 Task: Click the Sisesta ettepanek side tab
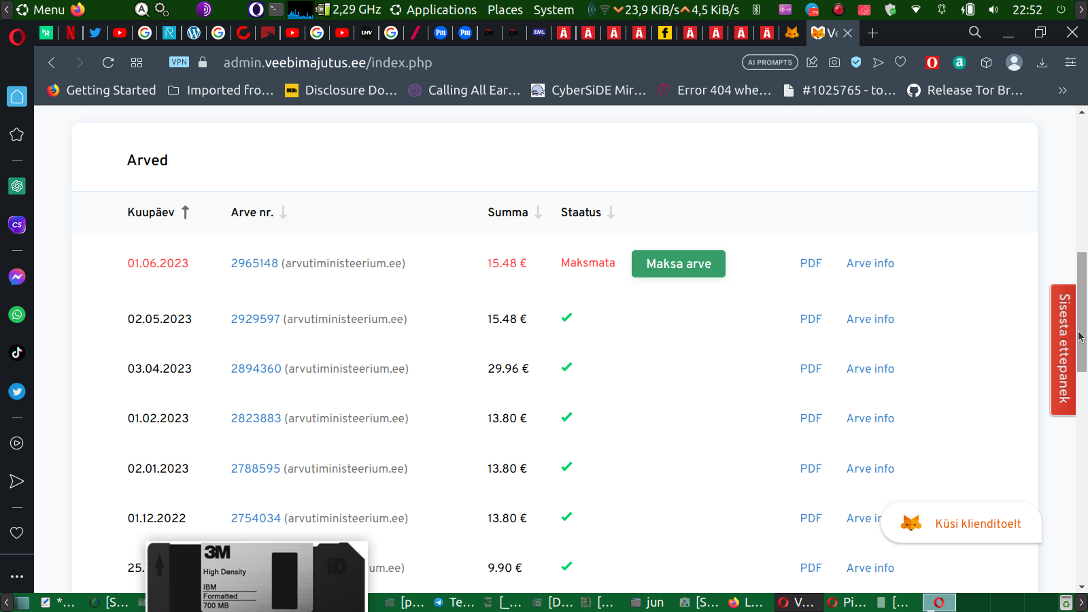(1064, 349)
